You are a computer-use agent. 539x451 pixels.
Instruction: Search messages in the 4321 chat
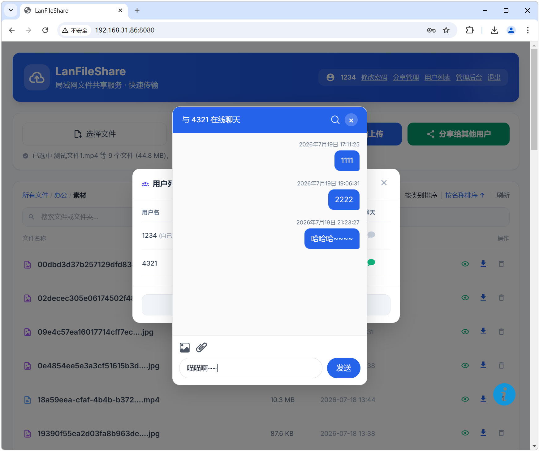[x=335, y=120]
